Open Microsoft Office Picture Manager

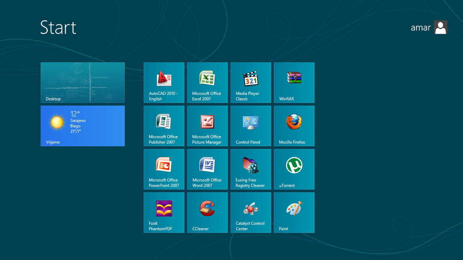click(207, 126)
